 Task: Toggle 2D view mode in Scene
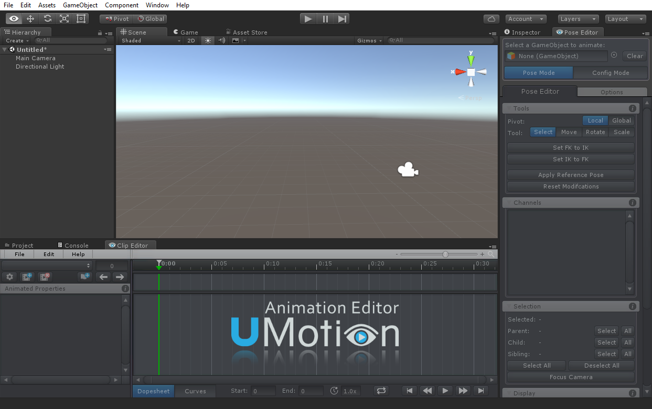[x=191, y=40]
